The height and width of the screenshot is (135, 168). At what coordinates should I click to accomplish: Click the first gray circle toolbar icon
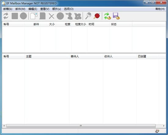click(x=23, y=16)
